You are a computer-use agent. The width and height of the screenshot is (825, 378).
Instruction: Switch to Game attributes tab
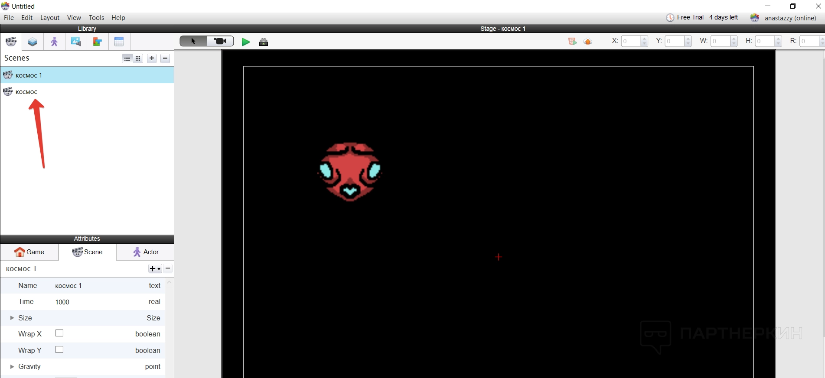point(29,252)
